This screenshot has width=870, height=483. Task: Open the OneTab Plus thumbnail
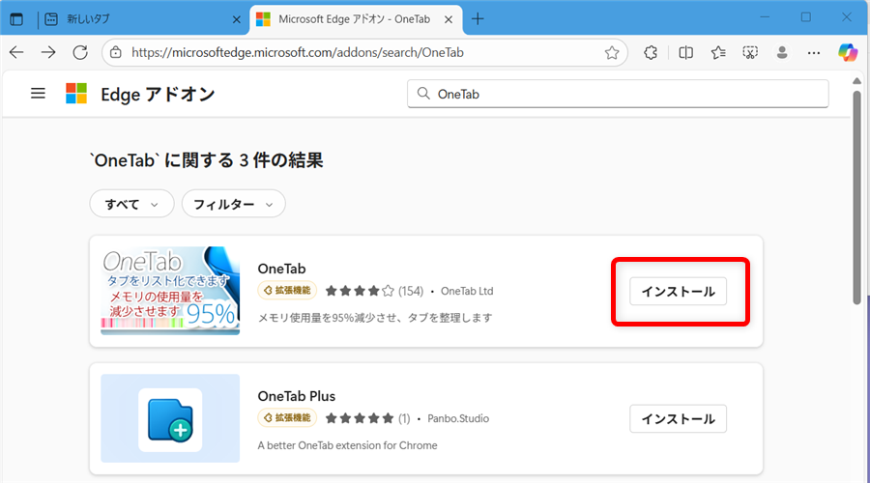(170, 418)
